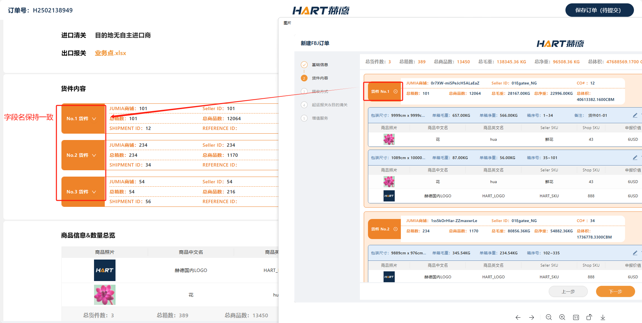642x323 pixels.
Task: Select the 货件内容 step
Action: coord(319,78)
